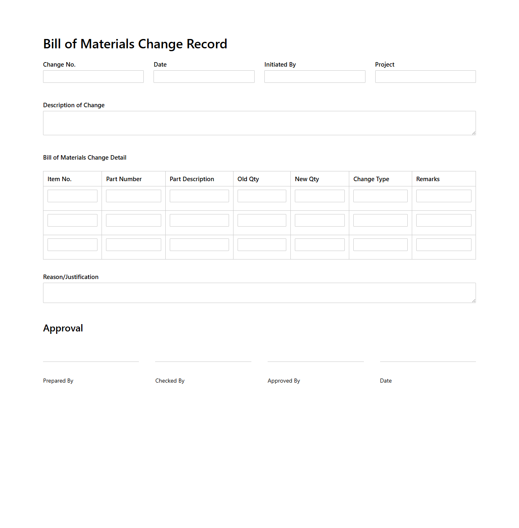Click the first row Change Type field
This screenshot has height=528, width=519.
tap(380, 195)
